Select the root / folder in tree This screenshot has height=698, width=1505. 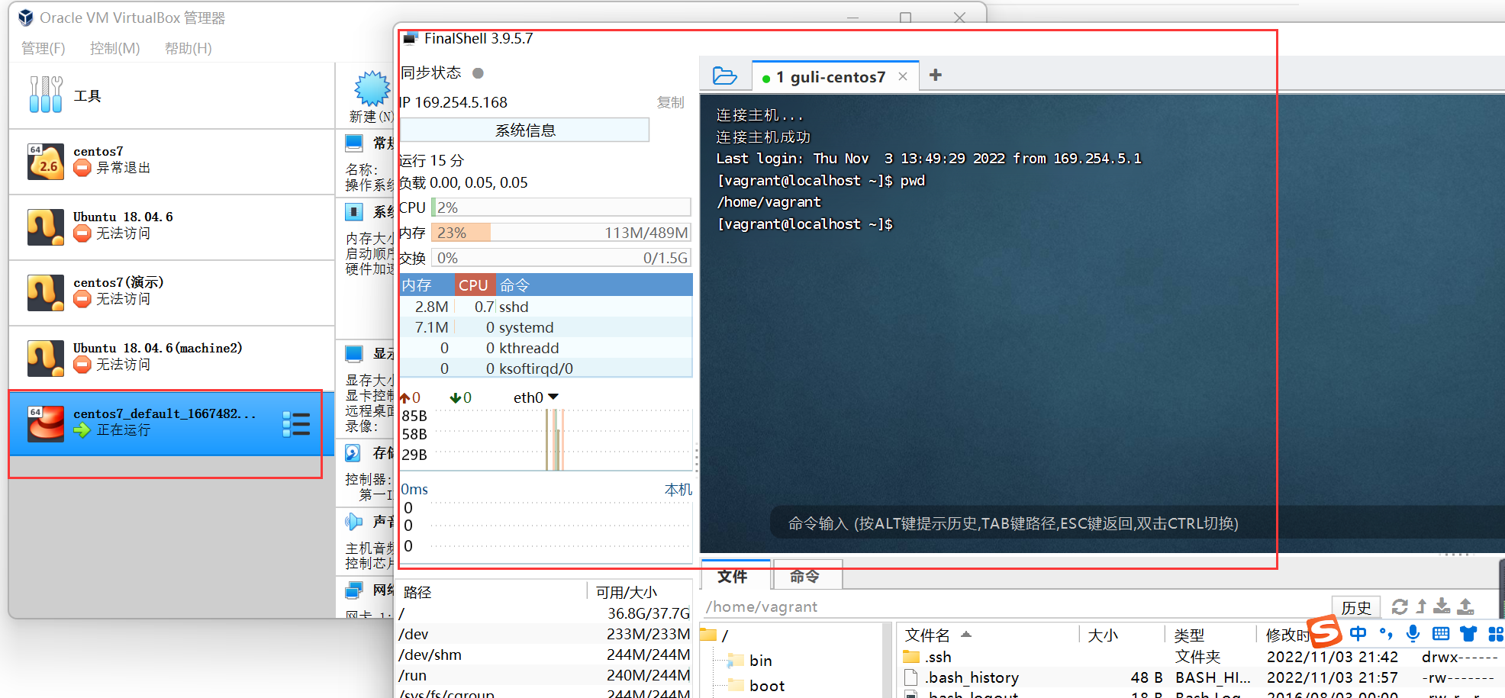pyautogui.click(x=715, y=635)
